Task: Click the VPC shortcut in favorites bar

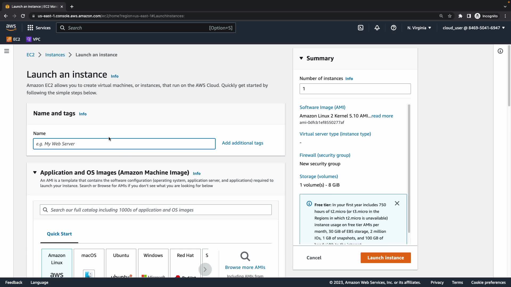Action: (33, 39)
